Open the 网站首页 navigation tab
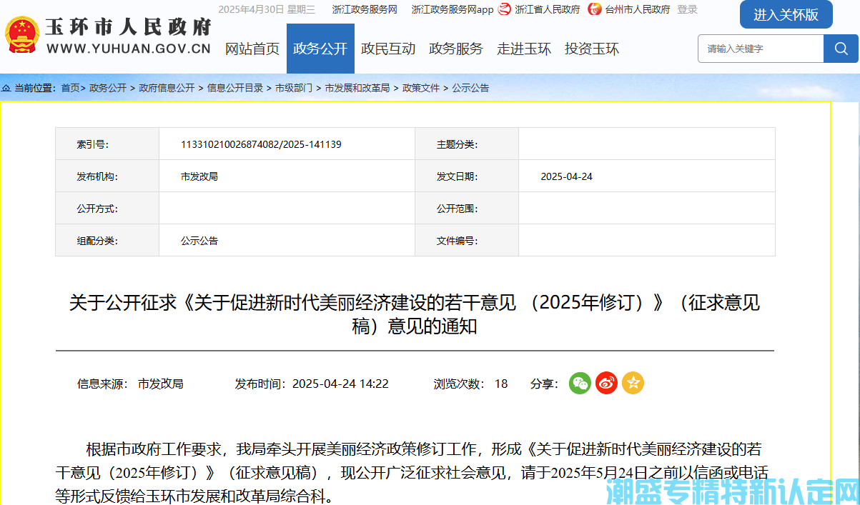Image resolution: width=860 pixels, height=505 pixels. point(252,49)
